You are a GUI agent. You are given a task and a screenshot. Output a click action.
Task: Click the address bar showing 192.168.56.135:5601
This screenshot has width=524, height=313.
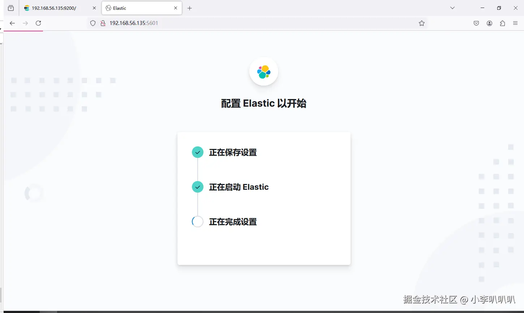(x=257, y=23)
